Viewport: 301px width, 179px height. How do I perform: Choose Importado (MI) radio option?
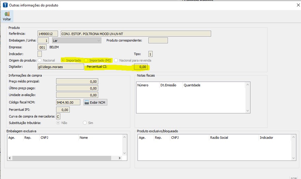tap(86, 60)
